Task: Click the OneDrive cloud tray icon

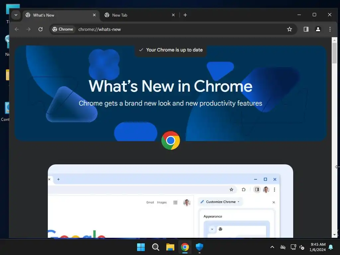Action: pos(283,247)
